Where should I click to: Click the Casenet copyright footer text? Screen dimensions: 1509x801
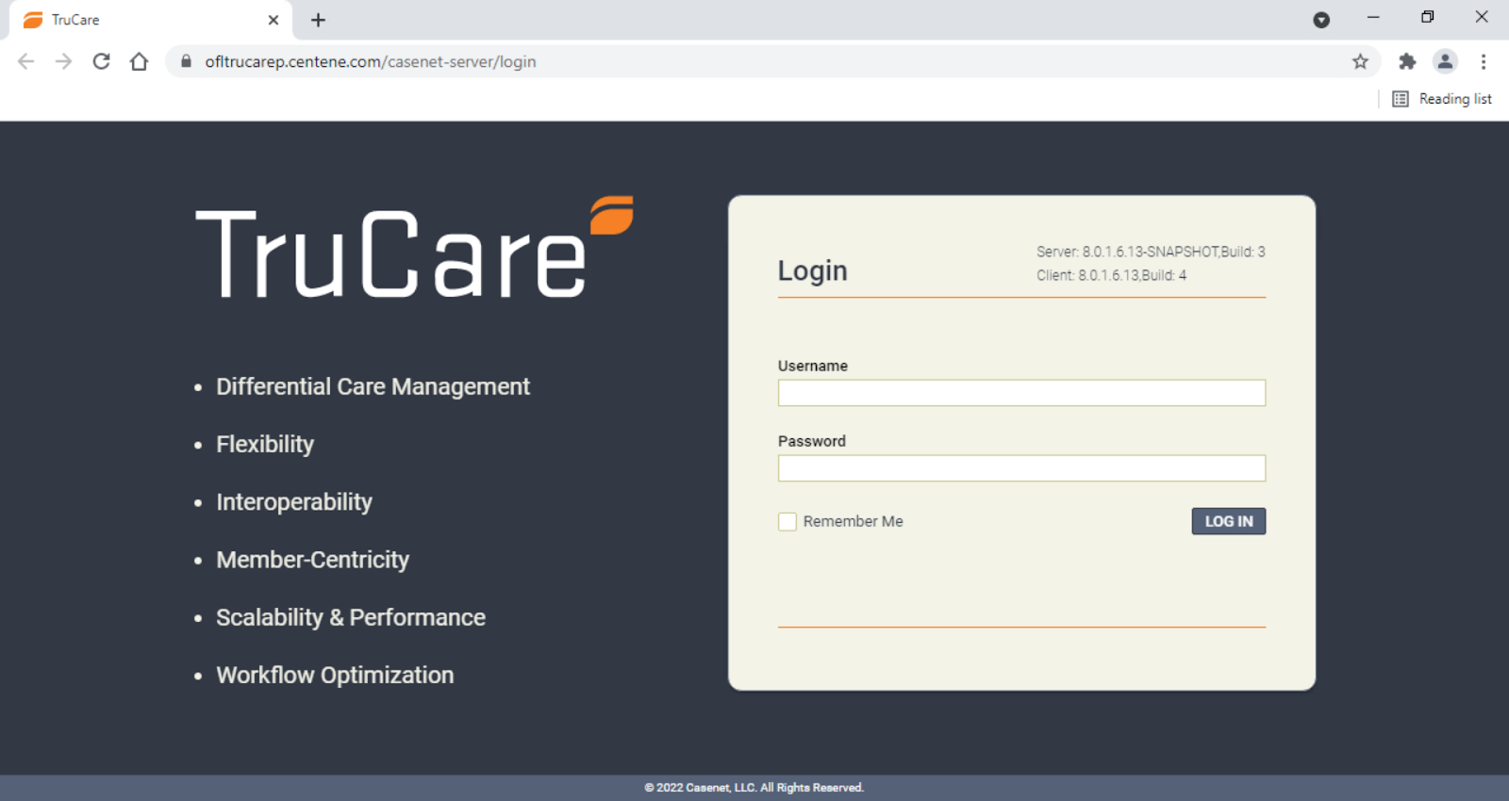point(754,788)
